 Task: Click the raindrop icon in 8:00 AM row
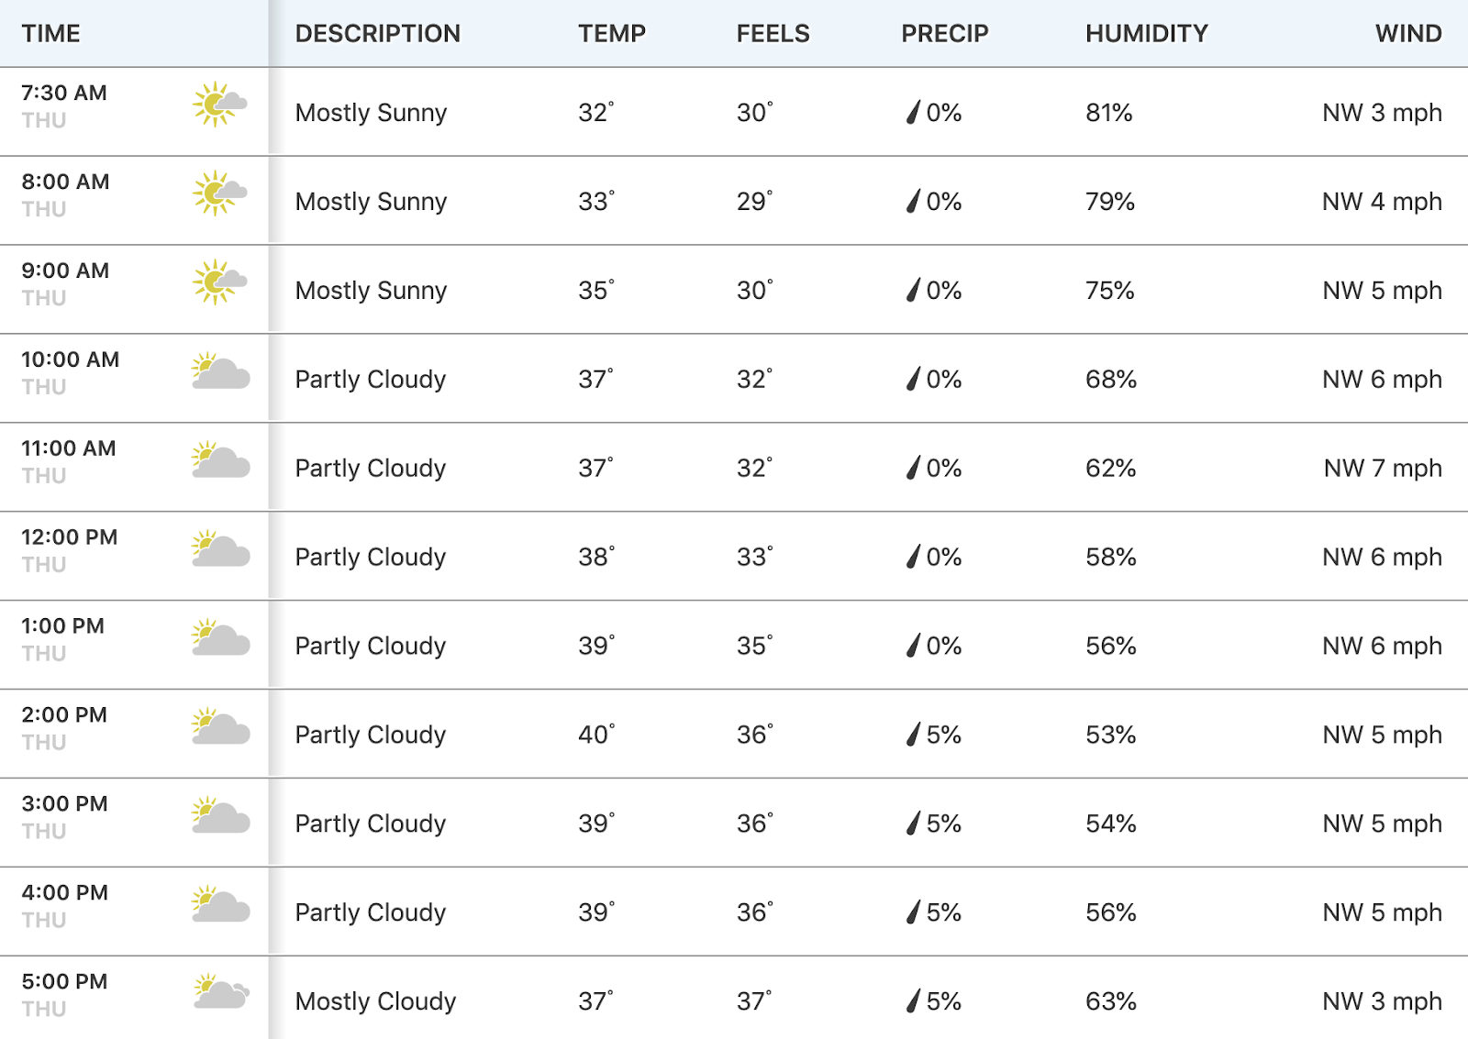click(913, 201)
